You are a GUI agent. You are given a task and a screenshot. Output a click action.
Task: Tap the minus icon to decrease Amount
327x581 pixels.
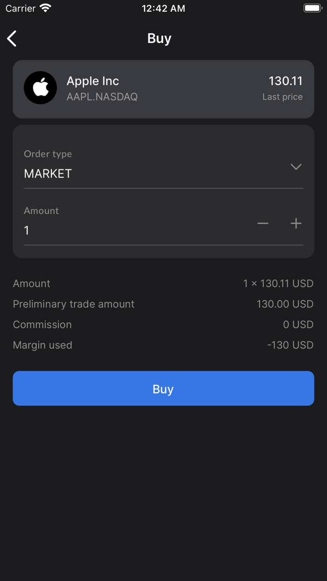263,223
